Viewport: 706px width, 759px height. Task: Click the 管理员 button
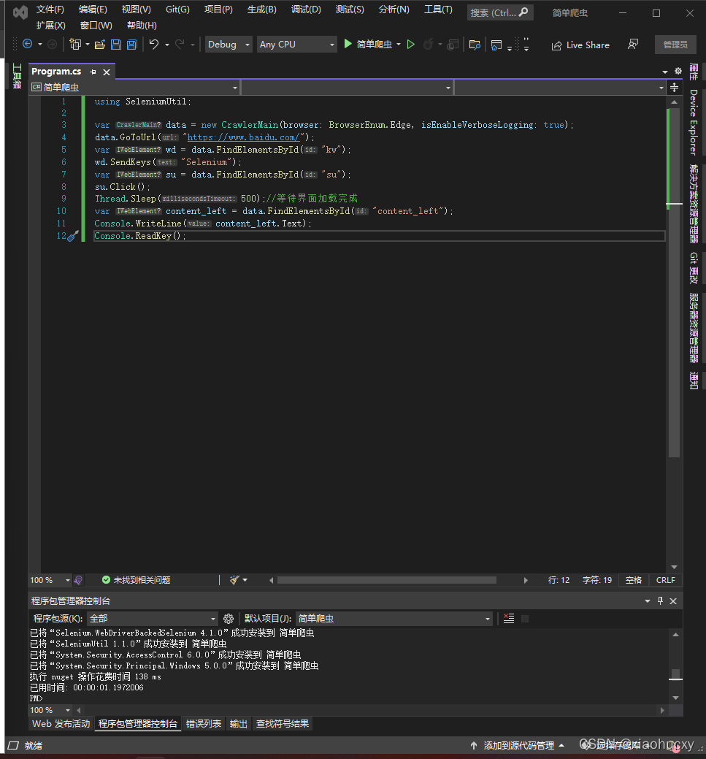point(675,45)
